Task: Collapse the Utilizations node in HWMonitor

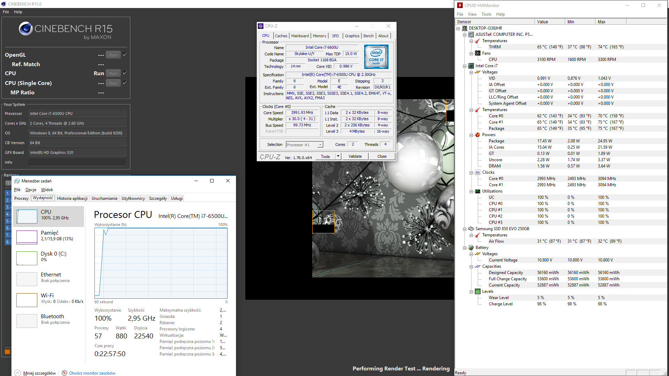Action: click(471, 191)
